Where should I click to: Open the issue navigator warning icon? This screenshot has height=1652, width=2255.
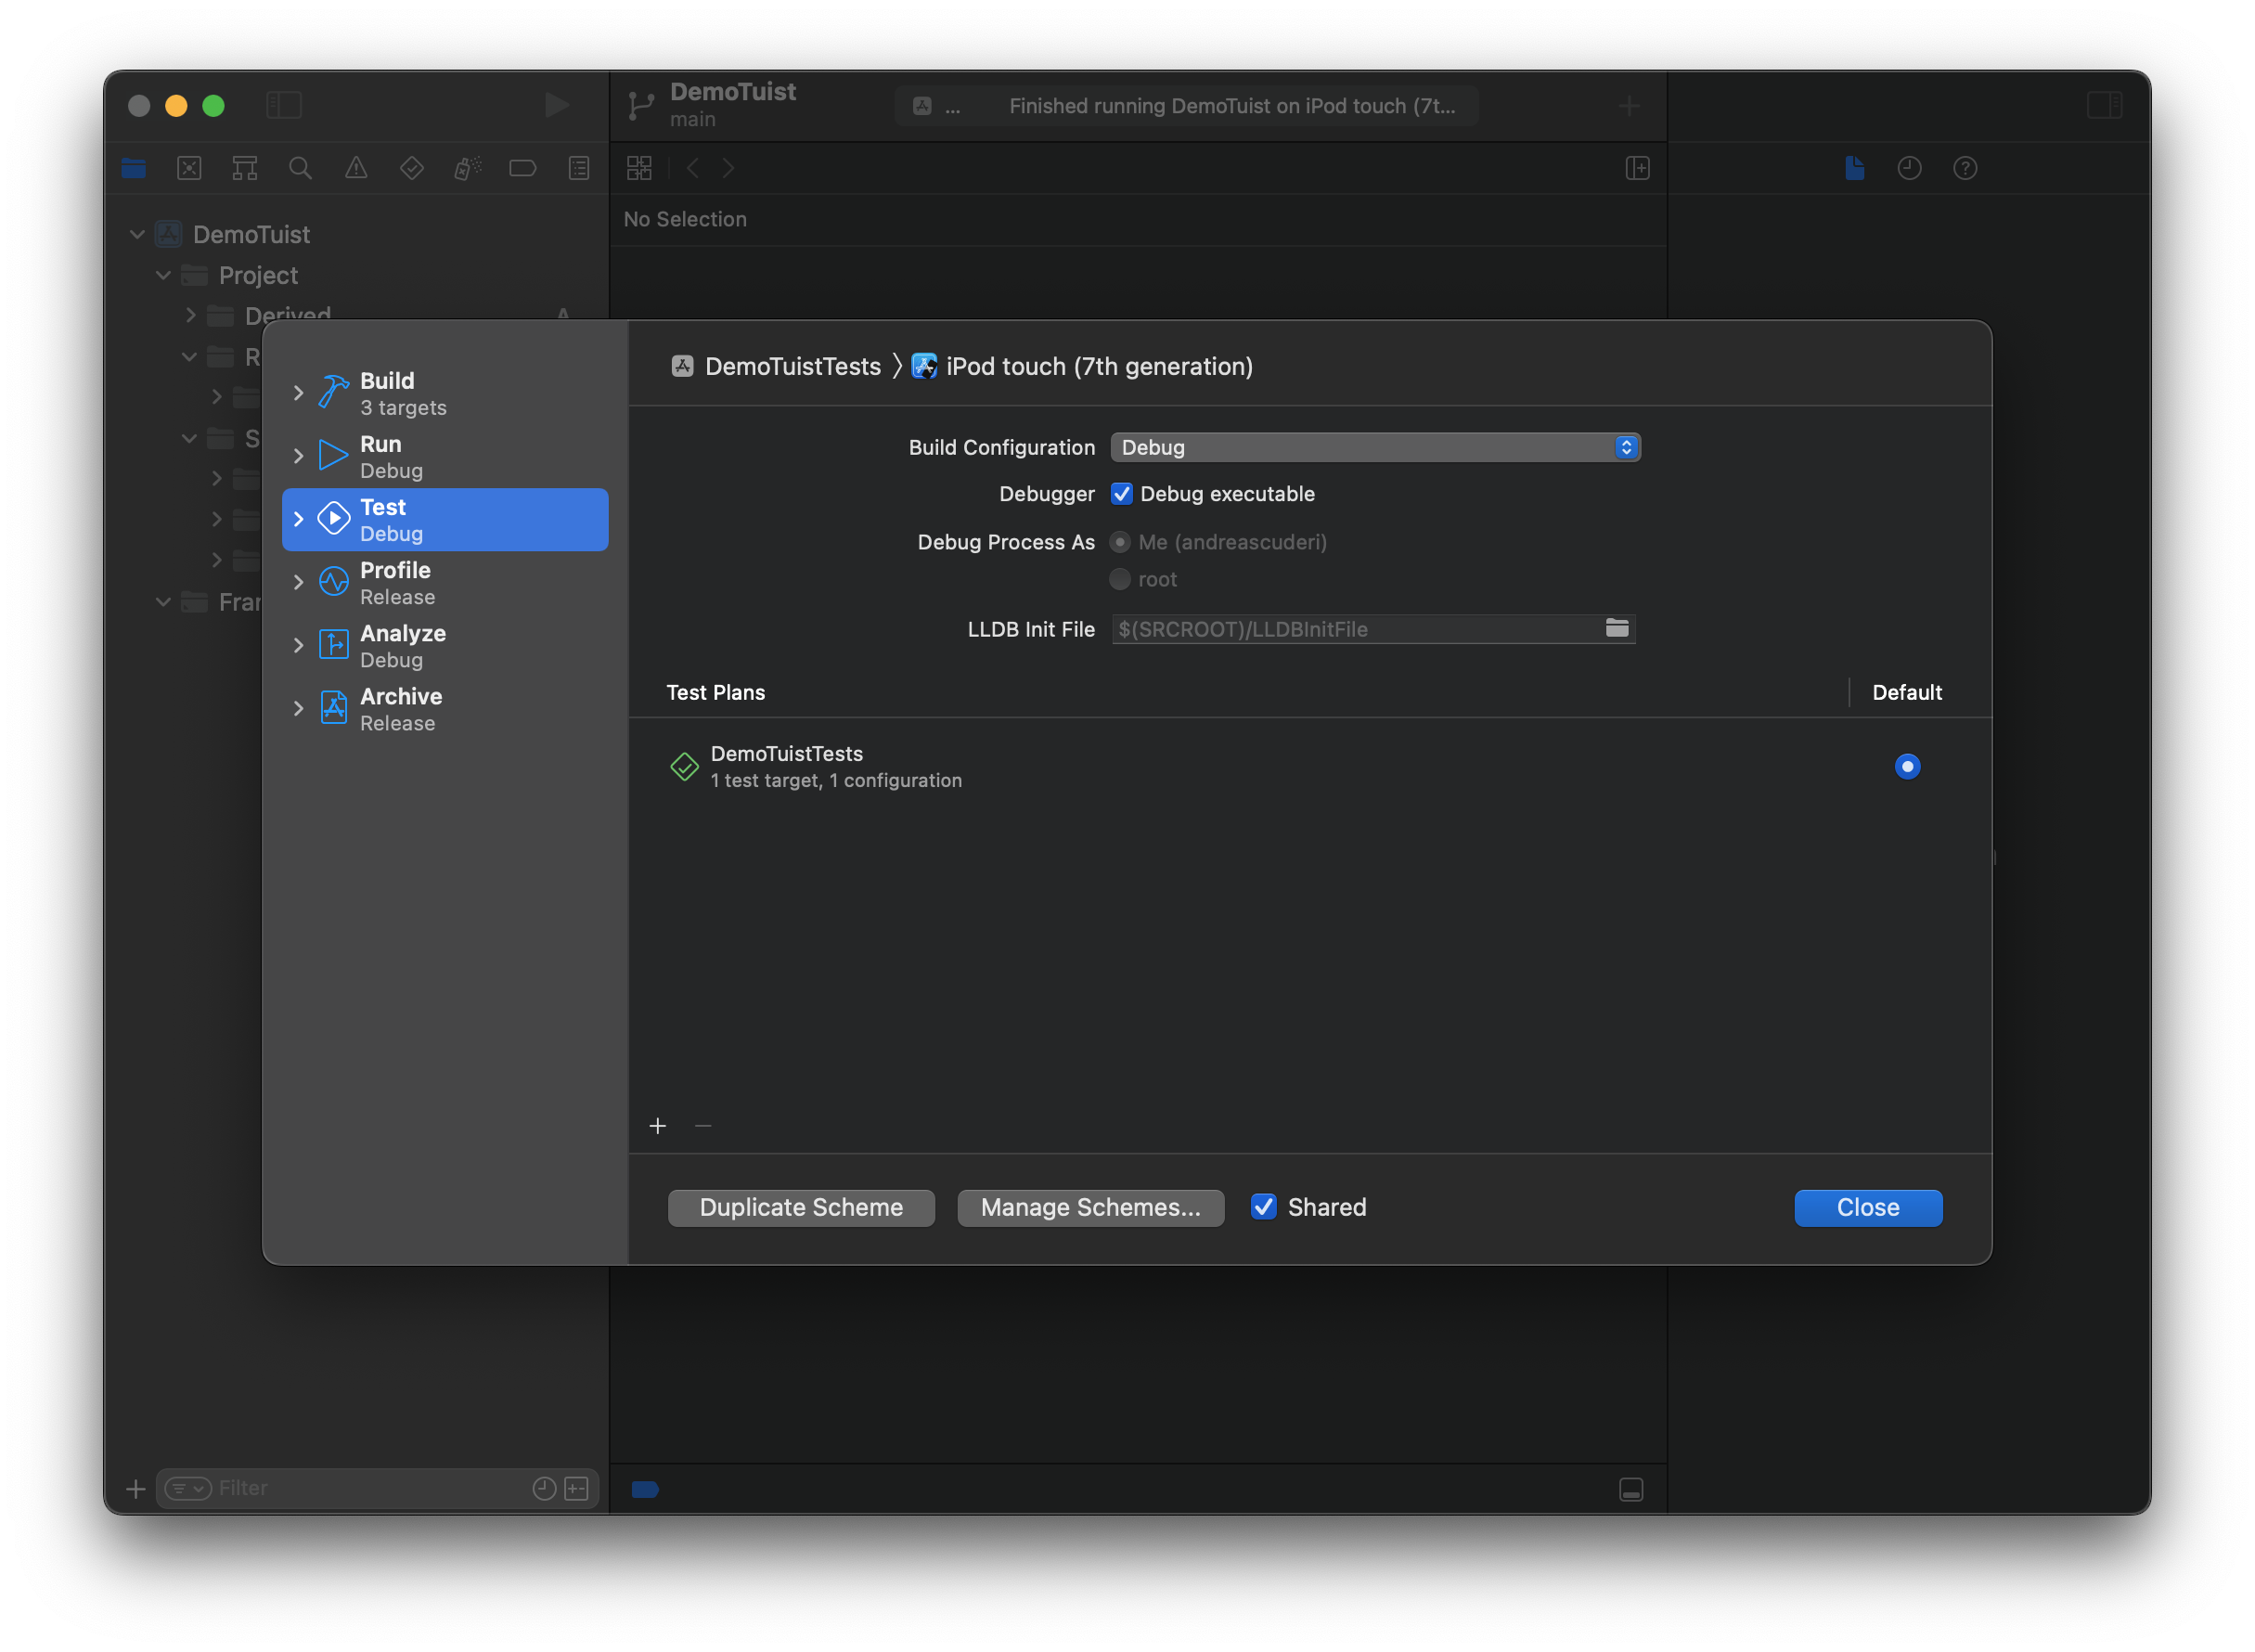(x=356, y=168)
